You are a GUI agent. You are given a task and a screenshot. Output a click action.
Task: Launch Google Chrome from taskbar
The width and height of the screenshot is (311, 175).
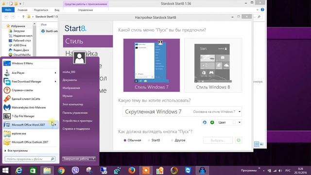[61, 171]
